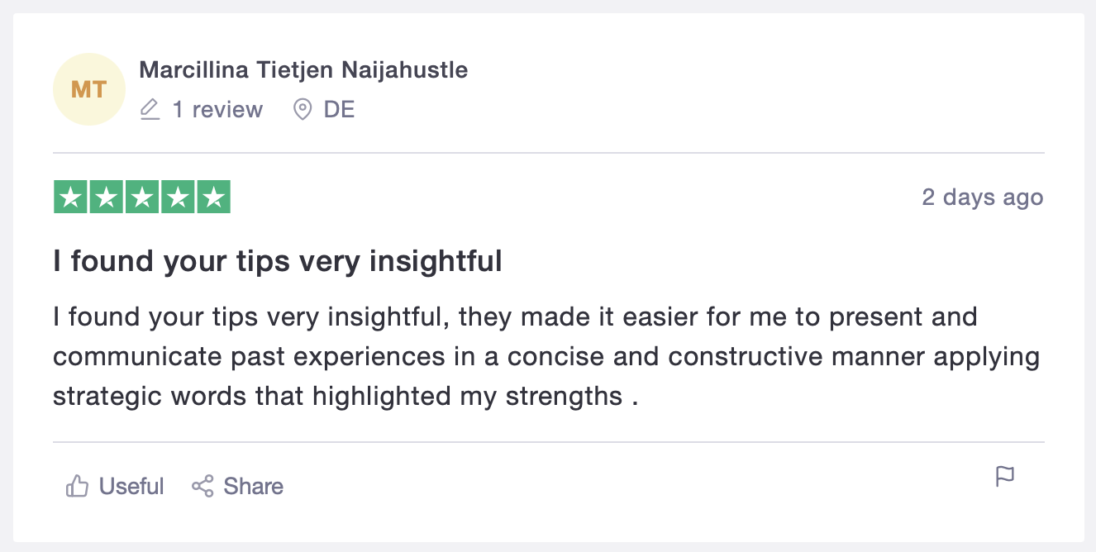Image resolution: width=1096 pixels, height=552 pixels.
Task: Click the Share text label
Action: tap(253, 486)
